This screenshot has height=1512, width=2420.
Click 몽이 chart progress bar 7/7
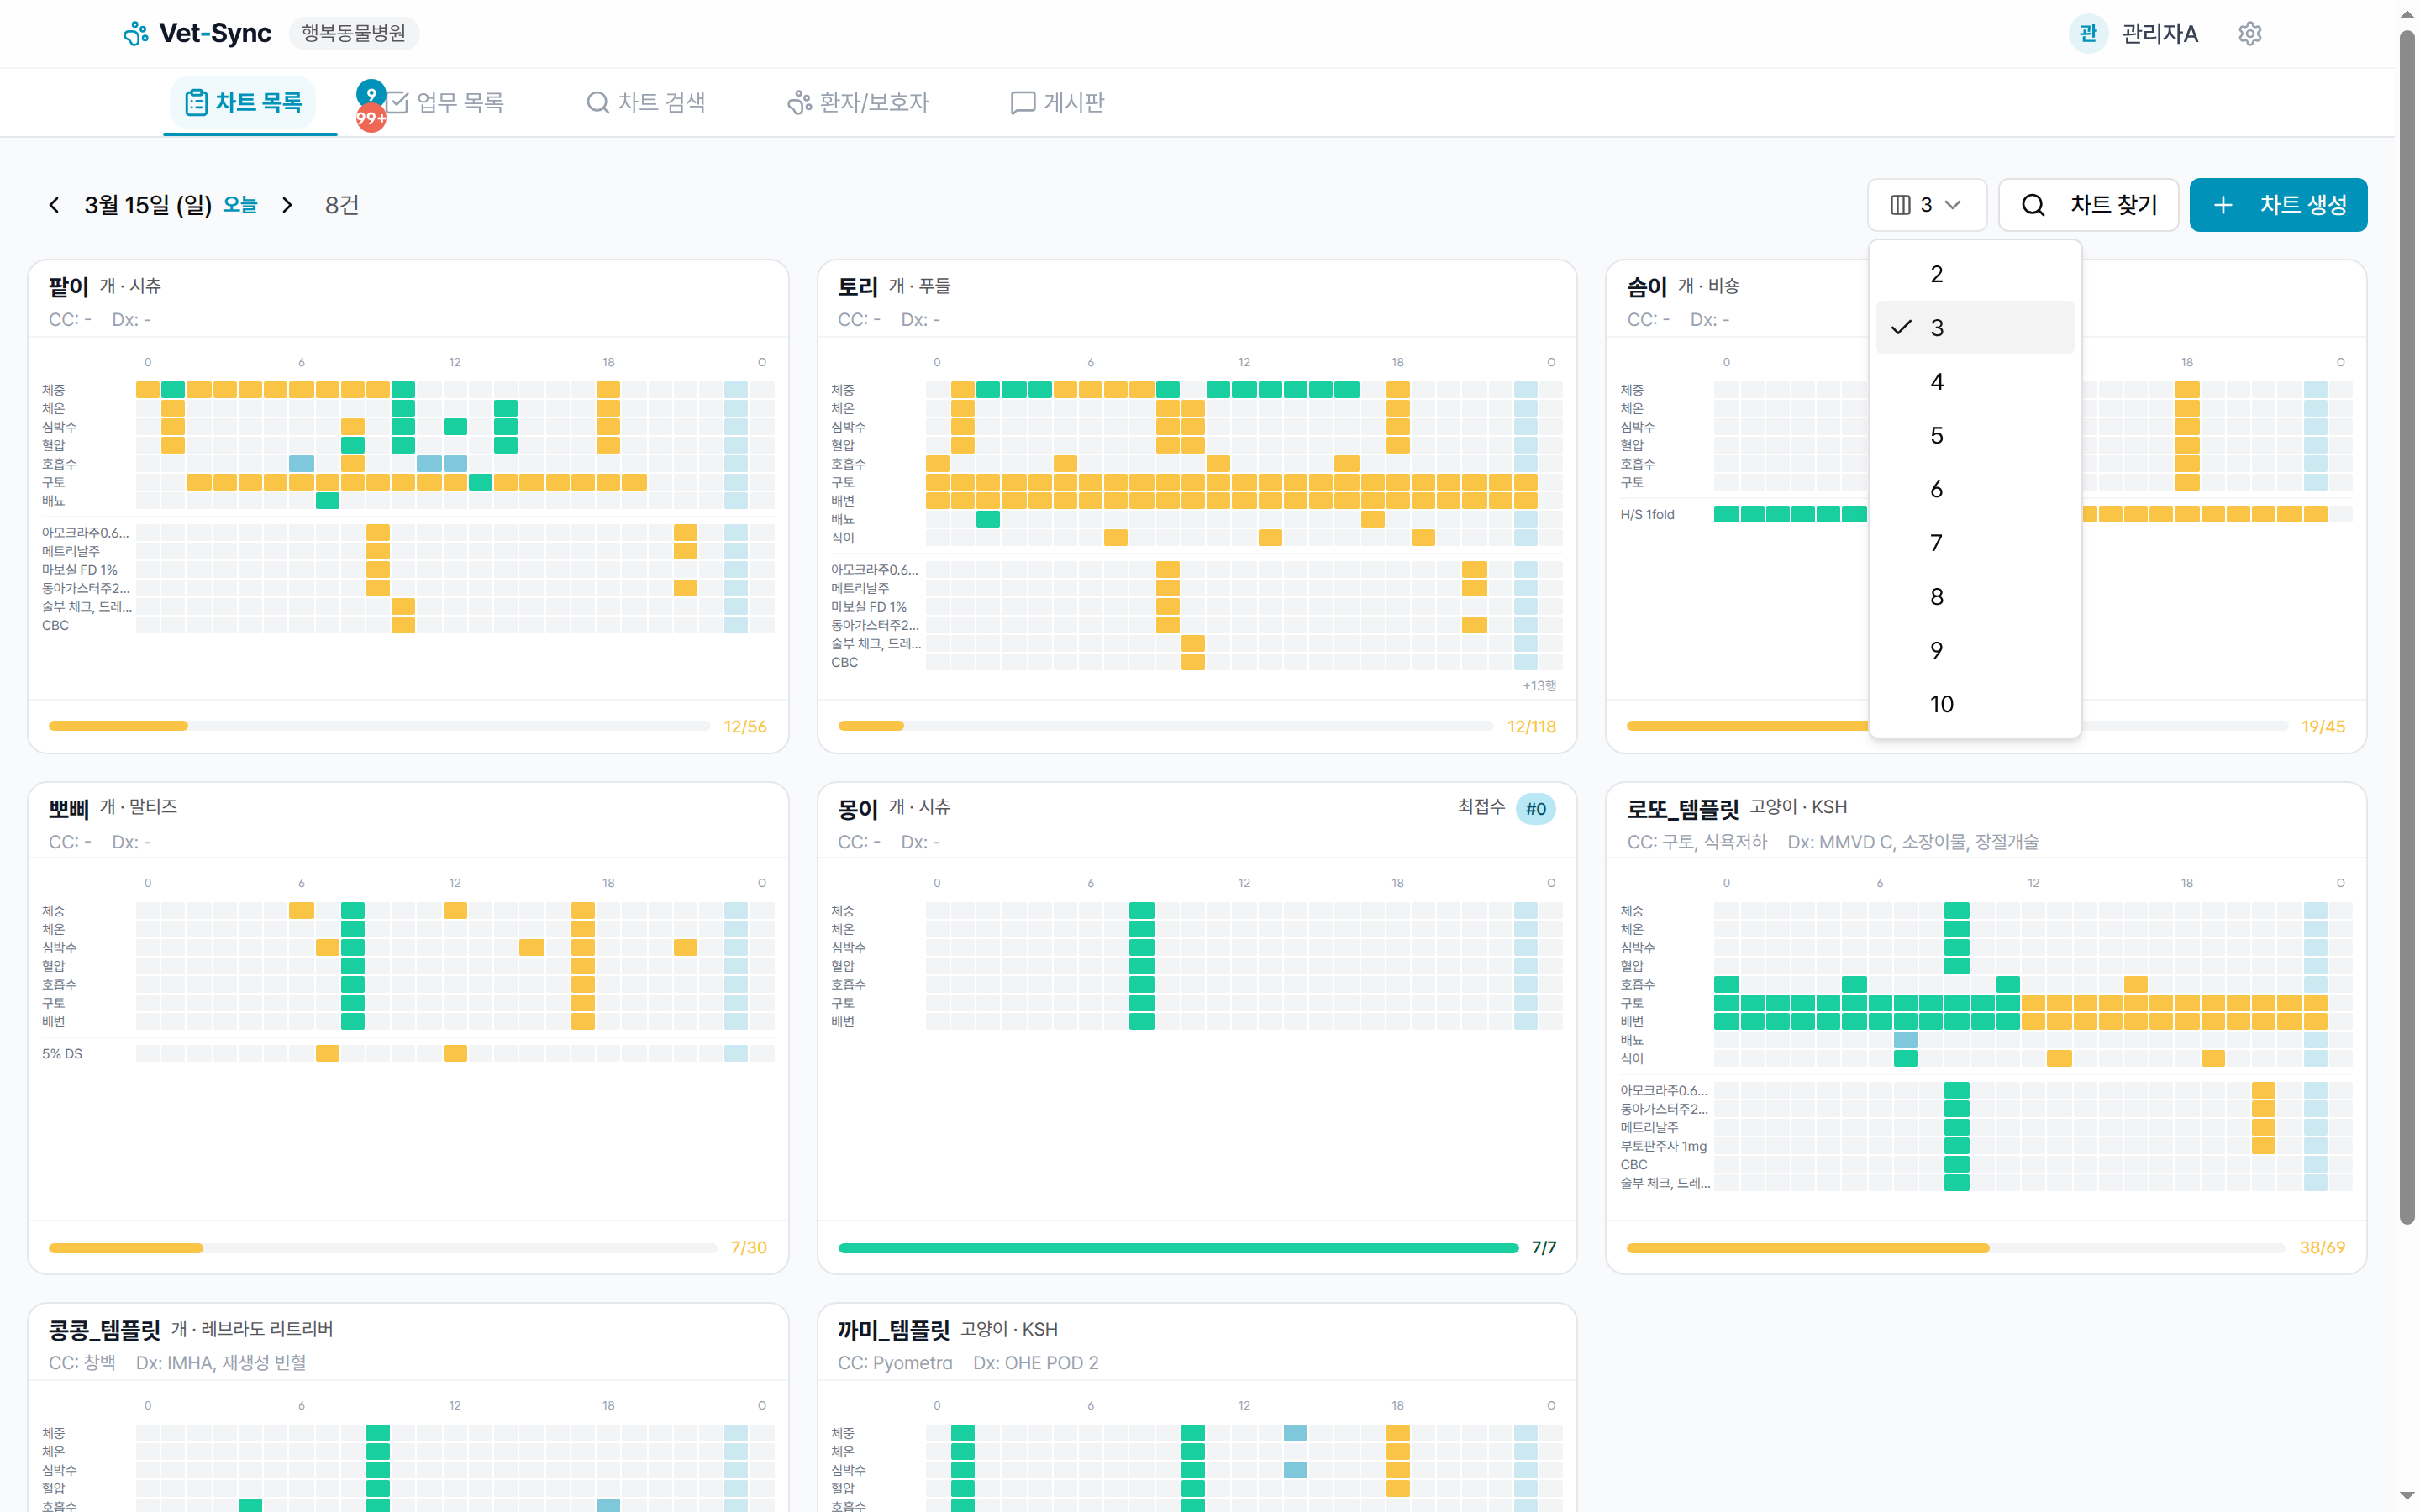[1178, 1248]
